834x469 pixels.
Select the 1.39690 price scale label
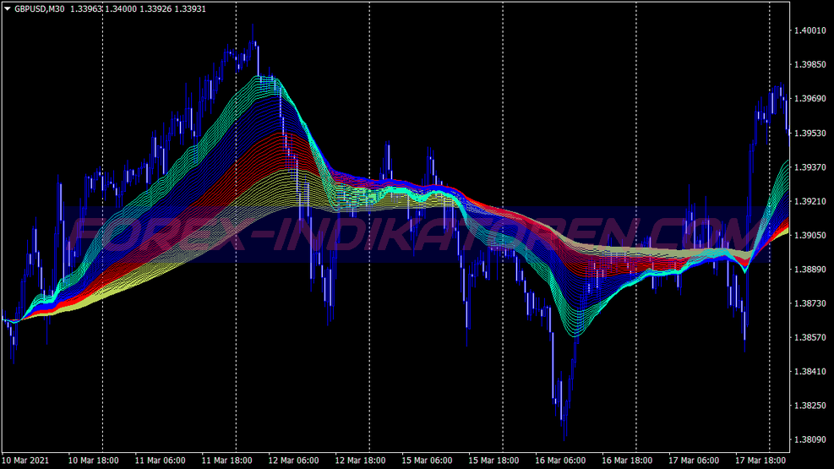coord(809,99)
